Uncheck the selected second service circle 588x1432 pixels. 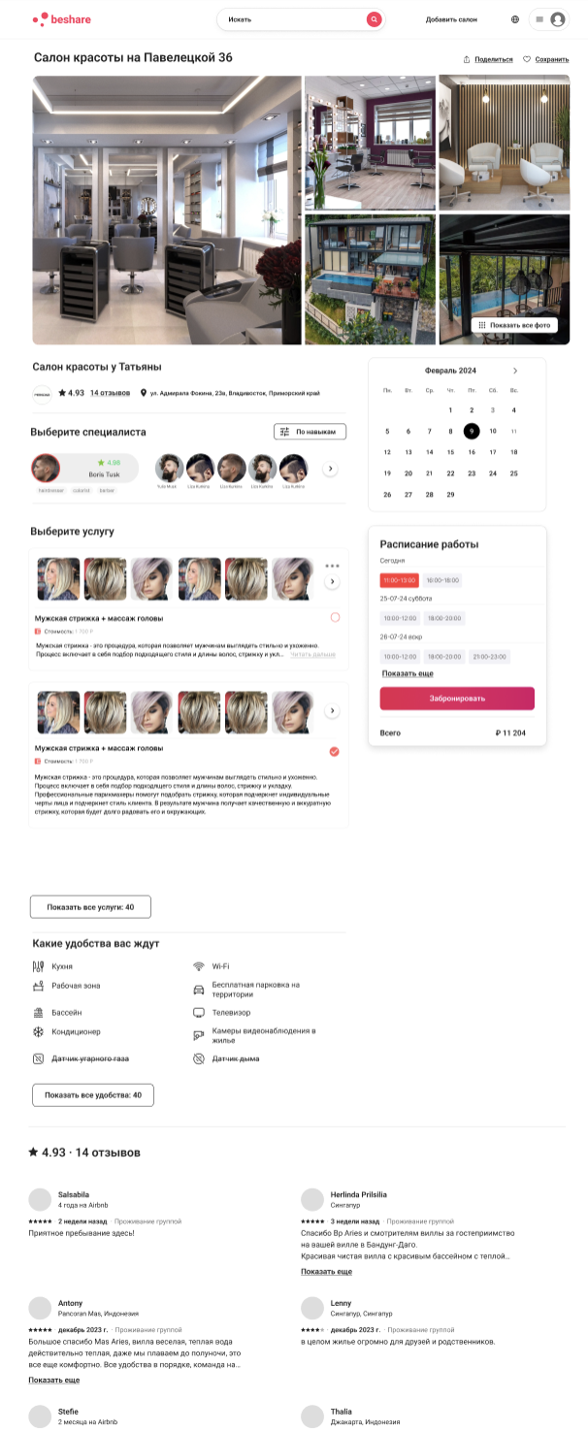click(x=335, y=751)
